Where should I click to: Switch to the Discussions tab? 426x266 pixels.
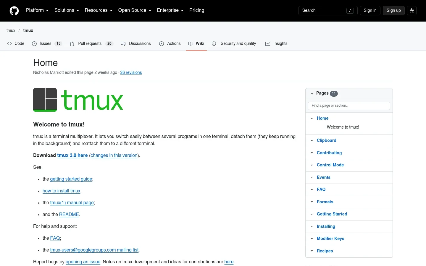point(136,43)
